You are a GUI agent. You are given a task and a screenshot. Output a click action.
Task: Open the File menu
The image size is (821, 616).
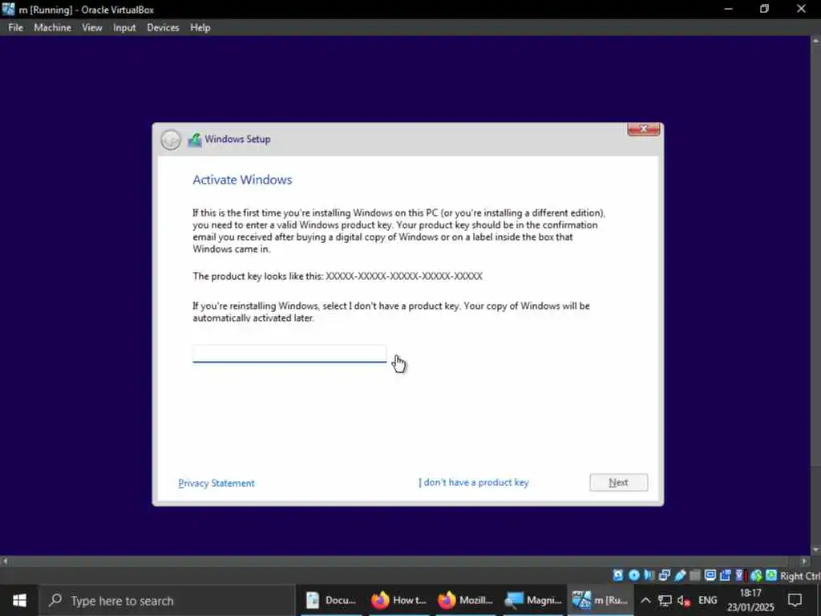coord(16,28)
